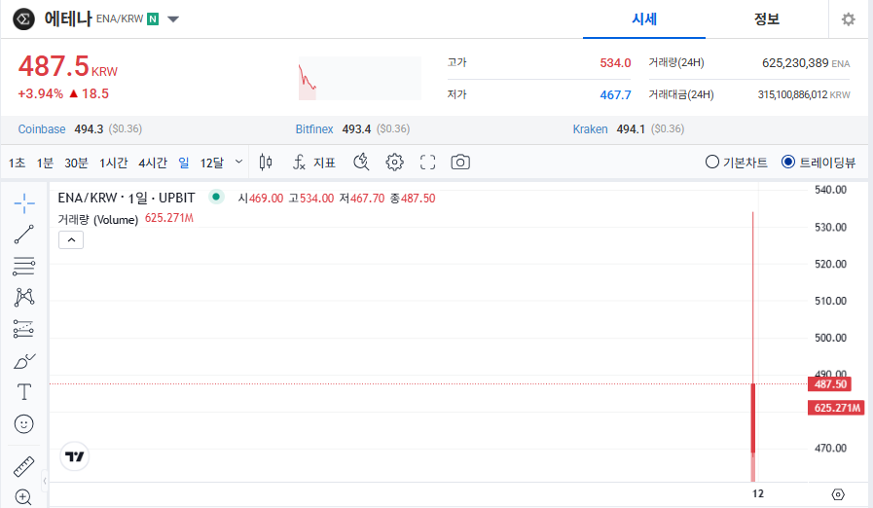Open the Coinbase price link
873x508 pixels.
42,129
